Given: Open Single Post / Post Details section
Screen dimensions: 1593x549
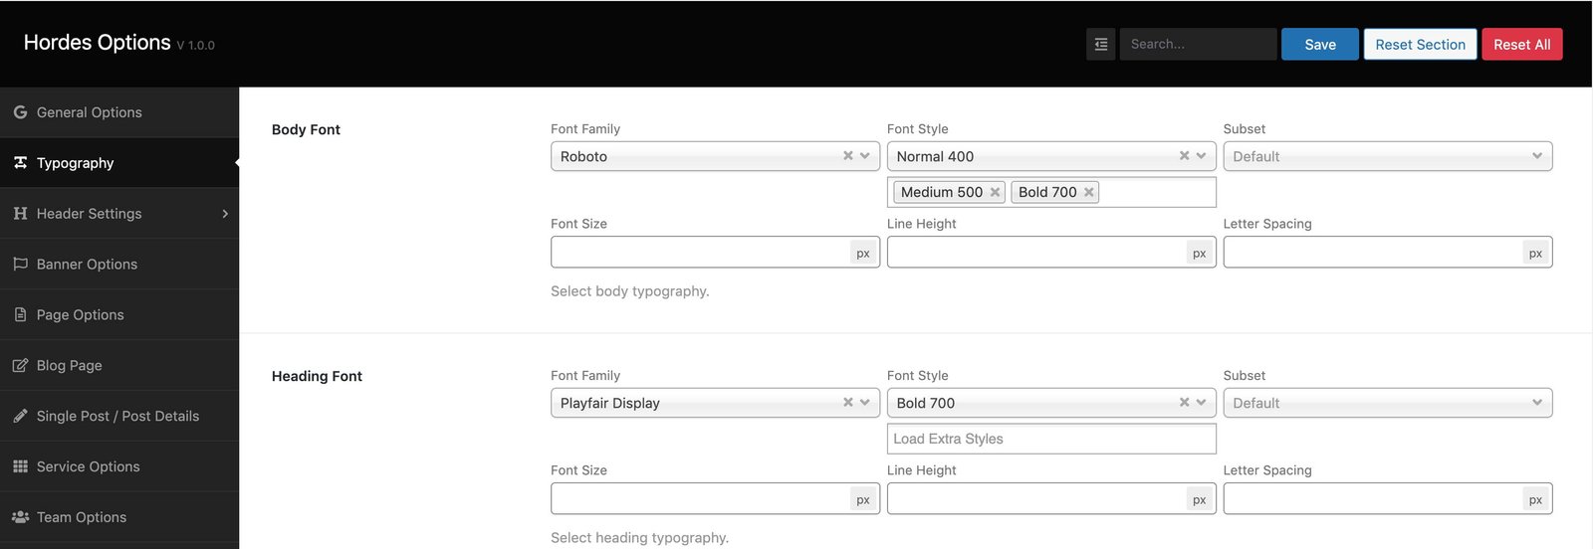Looking at the screenshot, I should pos(119,416).
